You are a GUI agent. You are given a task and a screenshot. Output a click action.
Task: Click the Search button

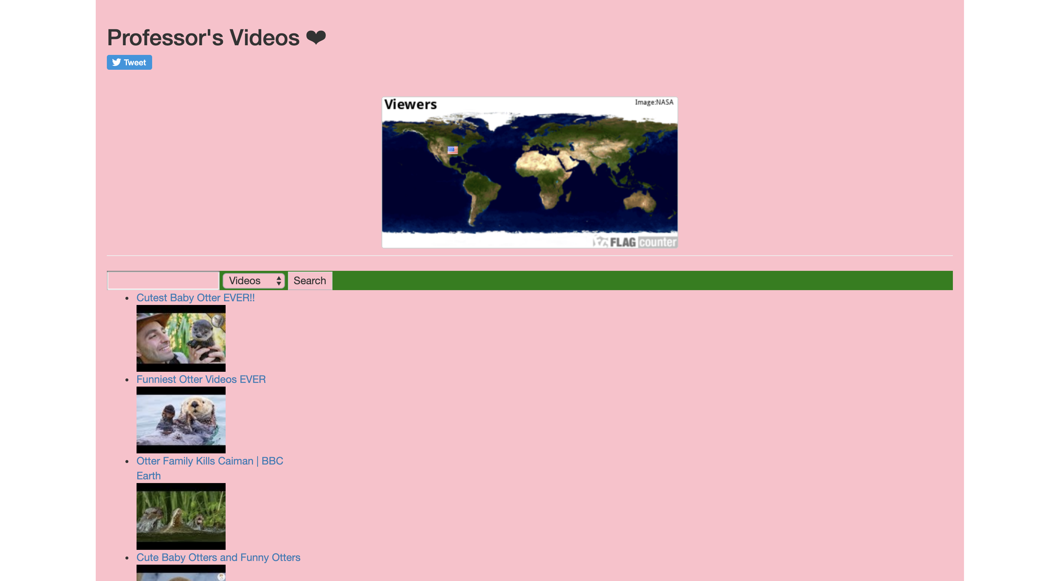pyautogui.click(x=310, y=281)
